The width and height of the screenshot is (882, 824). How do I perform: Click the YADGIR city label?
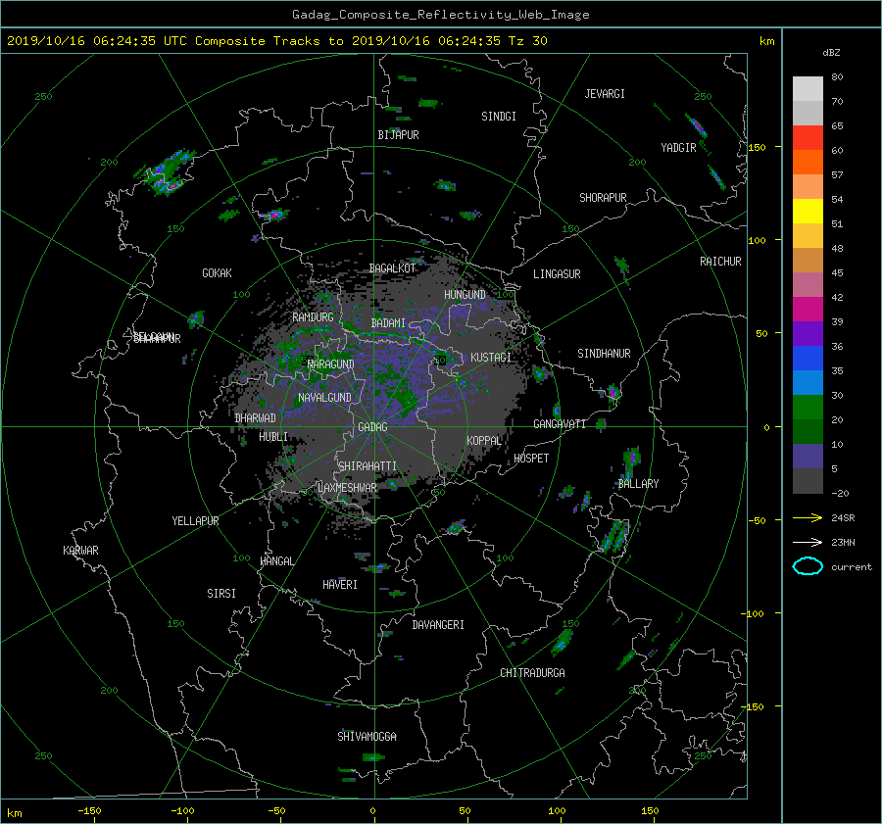tap(678, 148)
